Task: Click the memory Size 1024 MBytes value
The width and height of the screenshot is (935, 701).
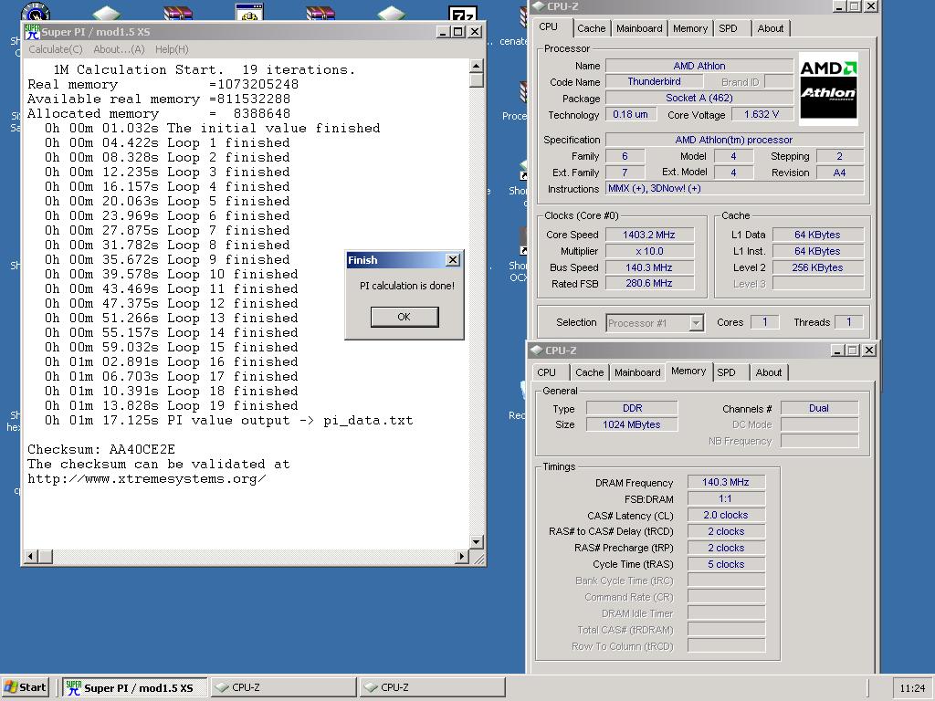Action: (x=632, y=424)
